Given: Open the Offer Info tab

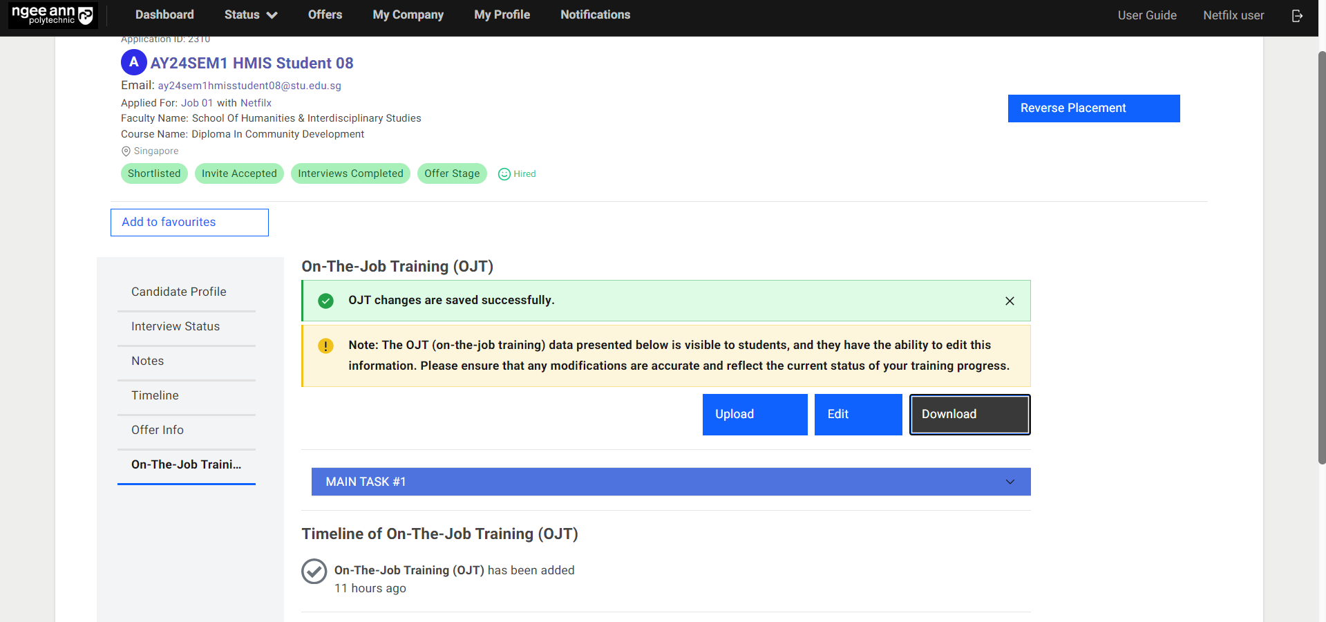Looking at the screenshot, I should [158, 430].
